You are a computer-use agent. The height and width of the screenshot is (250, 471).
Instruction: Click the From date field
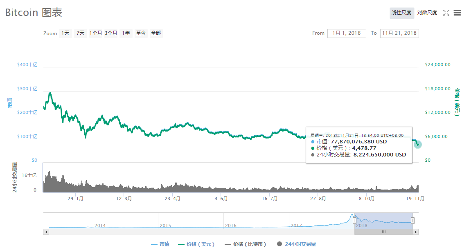(x=347, y=33)
